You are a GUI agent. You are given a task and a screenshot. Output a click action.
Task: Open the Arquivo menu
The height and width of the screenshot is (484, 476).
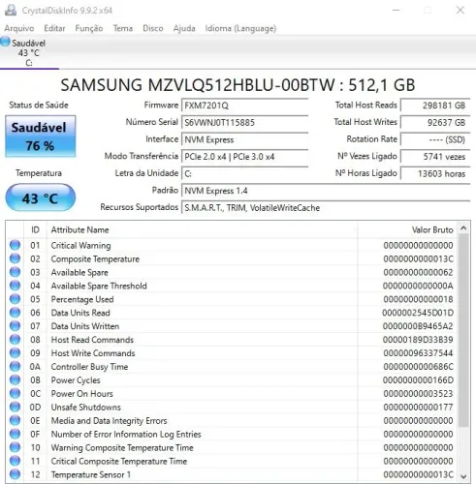pyautogui.click(x=19, y=28)
